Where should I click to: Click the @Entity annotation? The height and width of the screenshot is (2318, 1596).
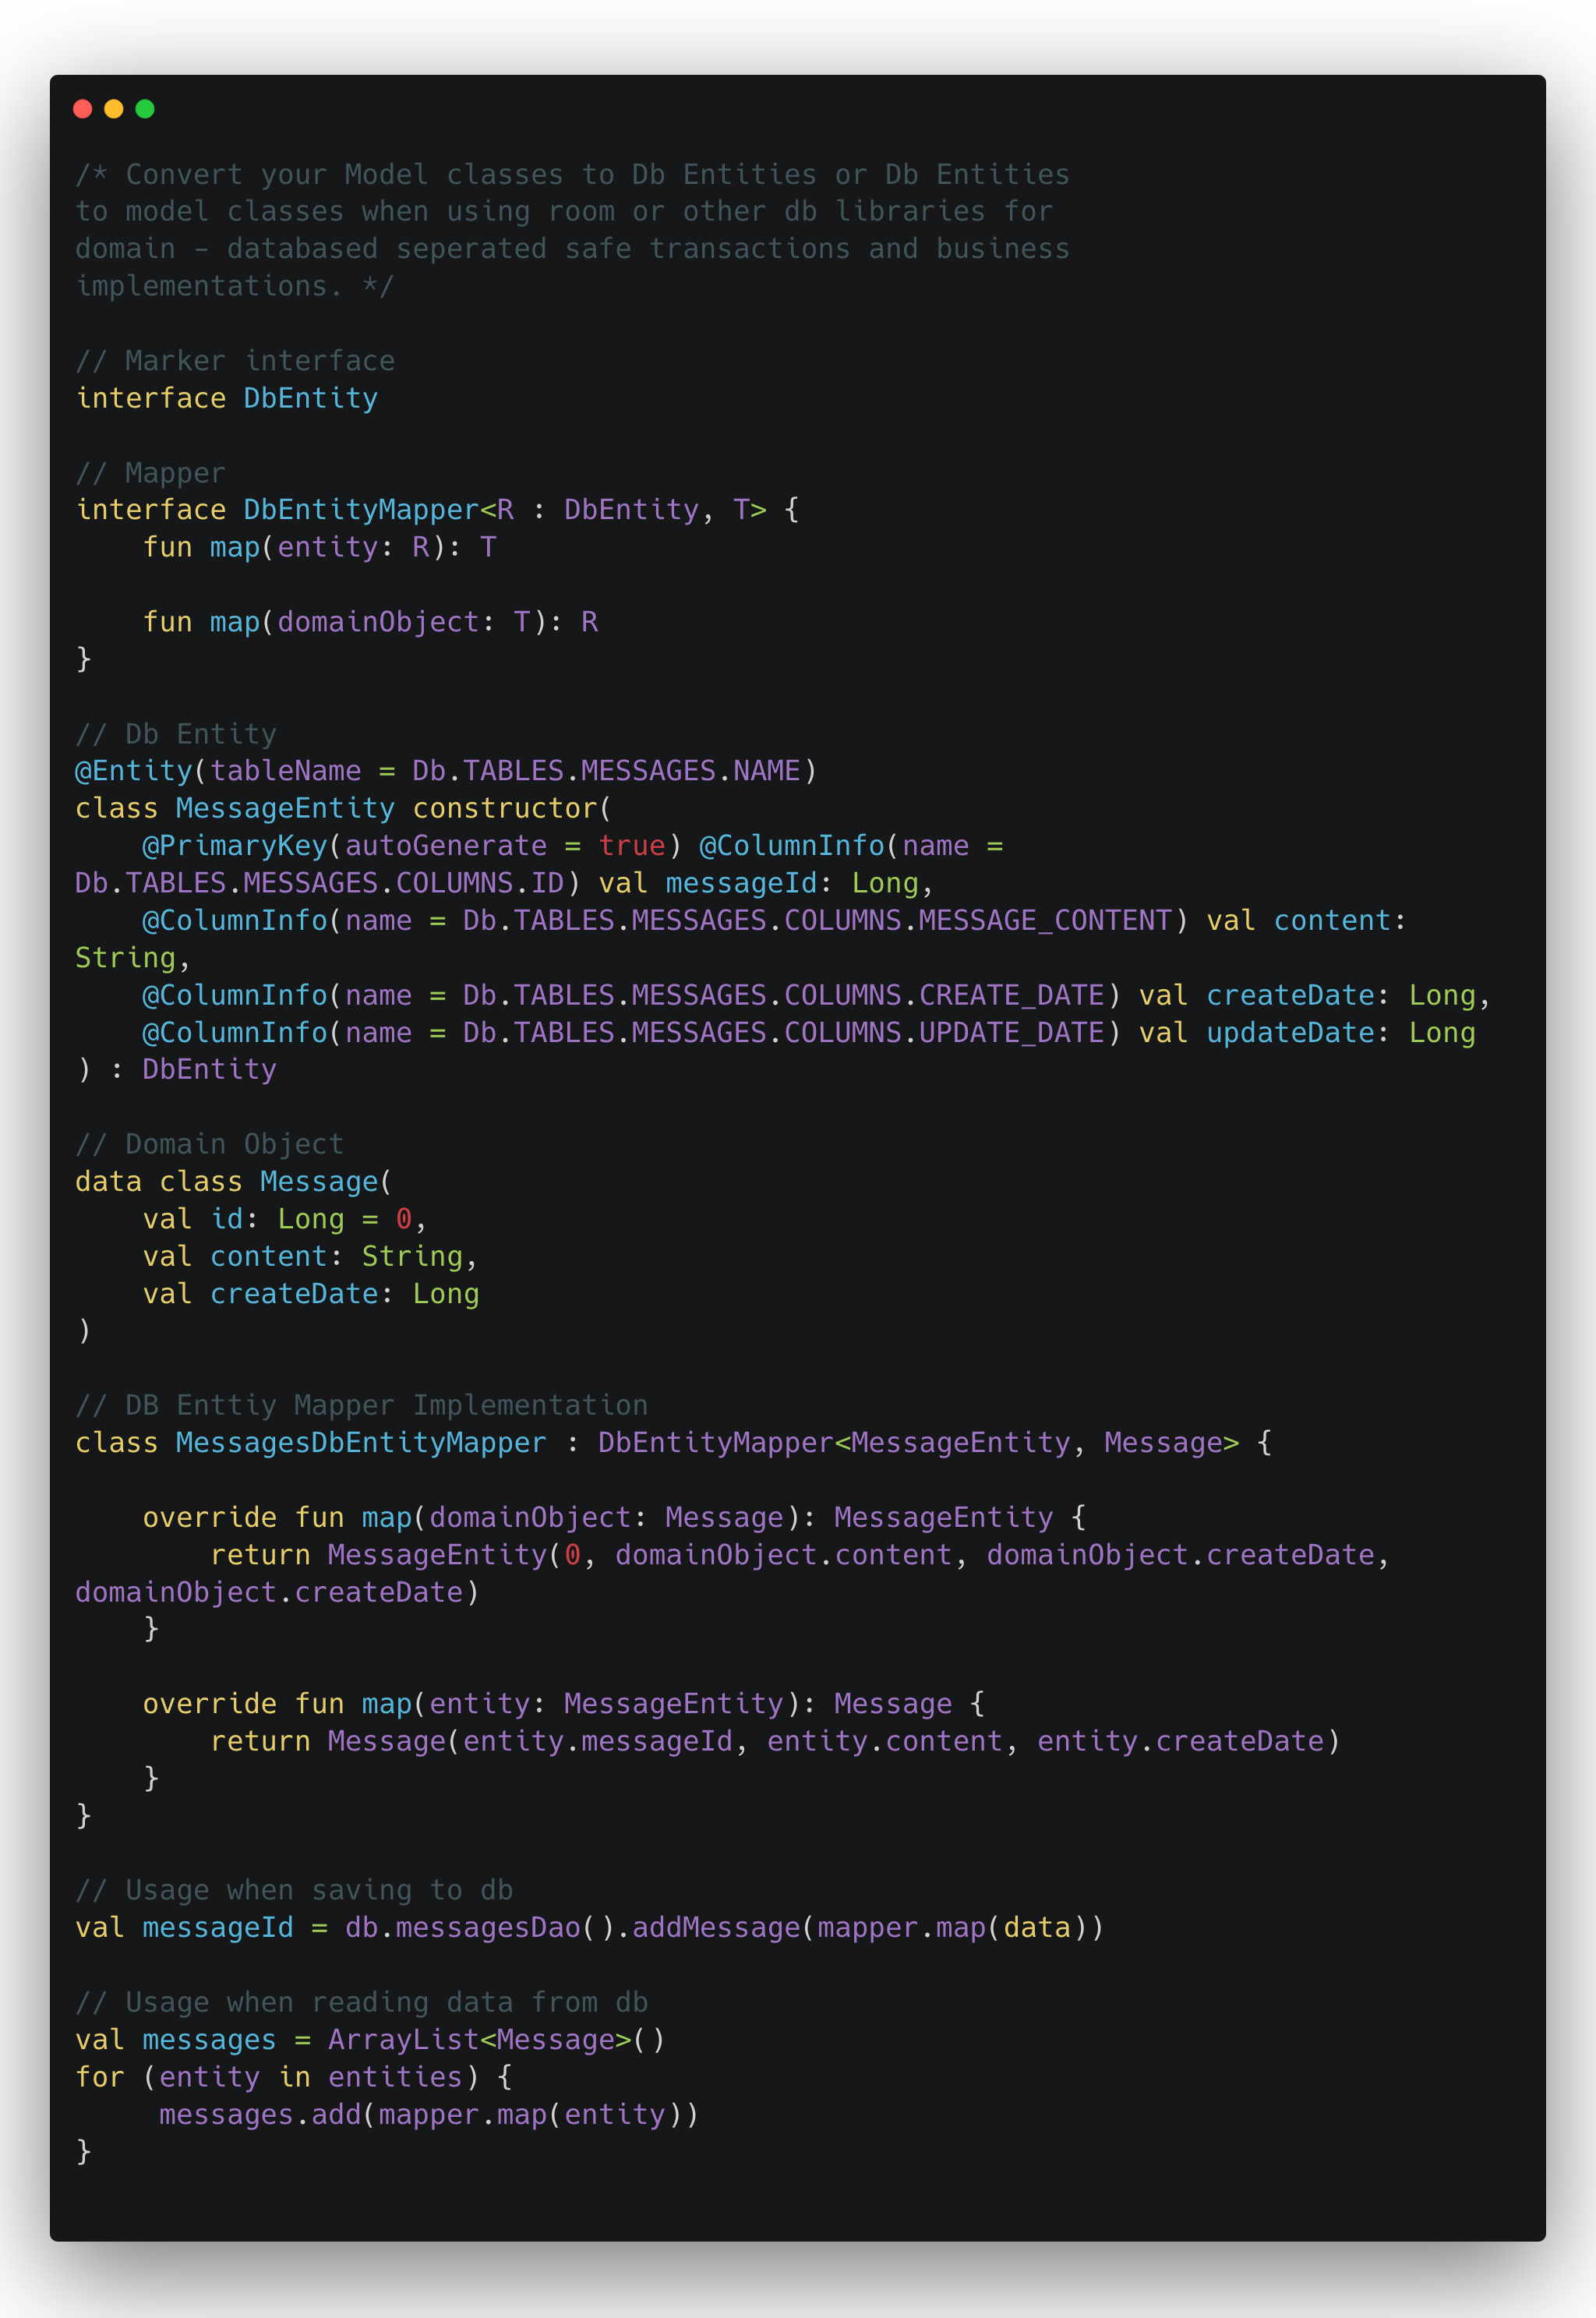point(134,771)
